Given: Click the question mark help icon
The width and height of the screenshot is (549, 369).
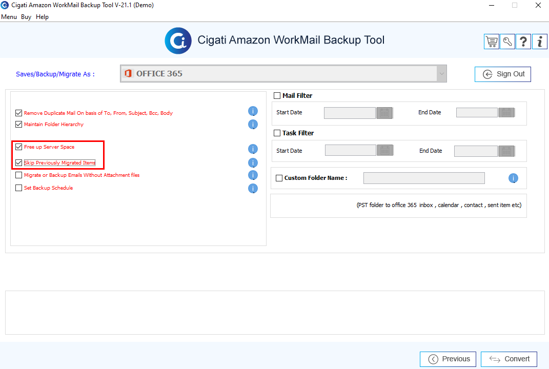Looking at the screenshot, I should tap(523, 42).
